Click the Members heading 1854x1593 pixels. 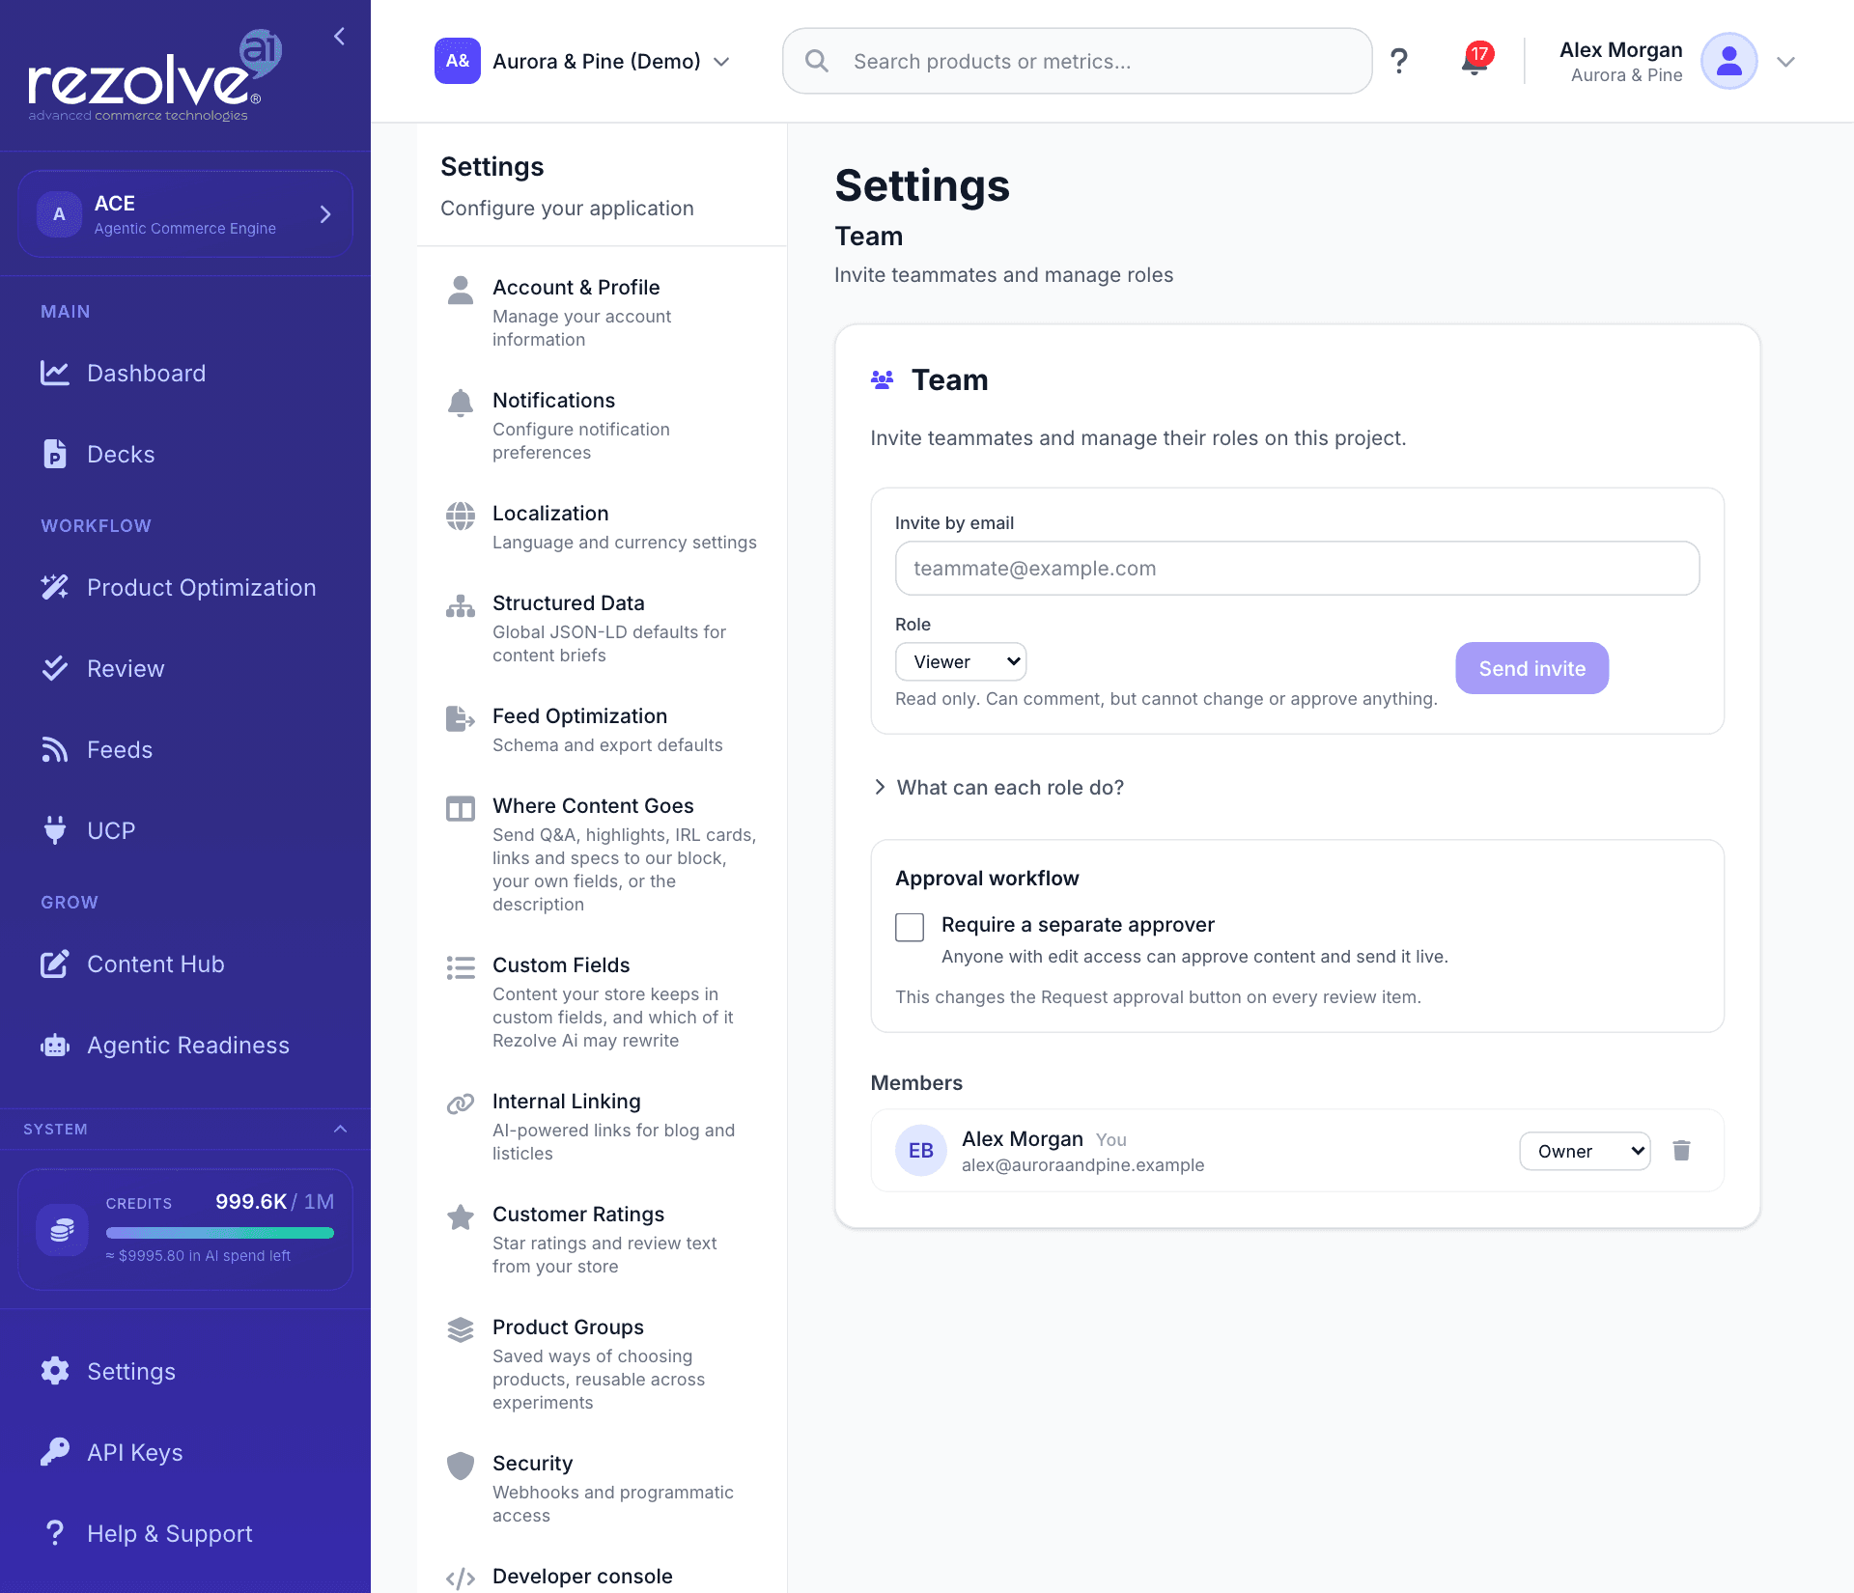click(x=916, y=1082)
